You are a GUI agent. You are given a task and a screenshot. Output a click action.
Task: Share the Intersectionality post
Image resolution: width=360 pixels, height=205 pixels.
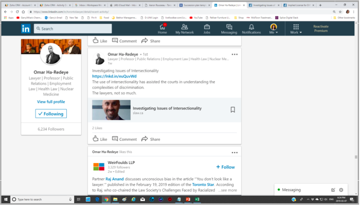pos(151,139)
